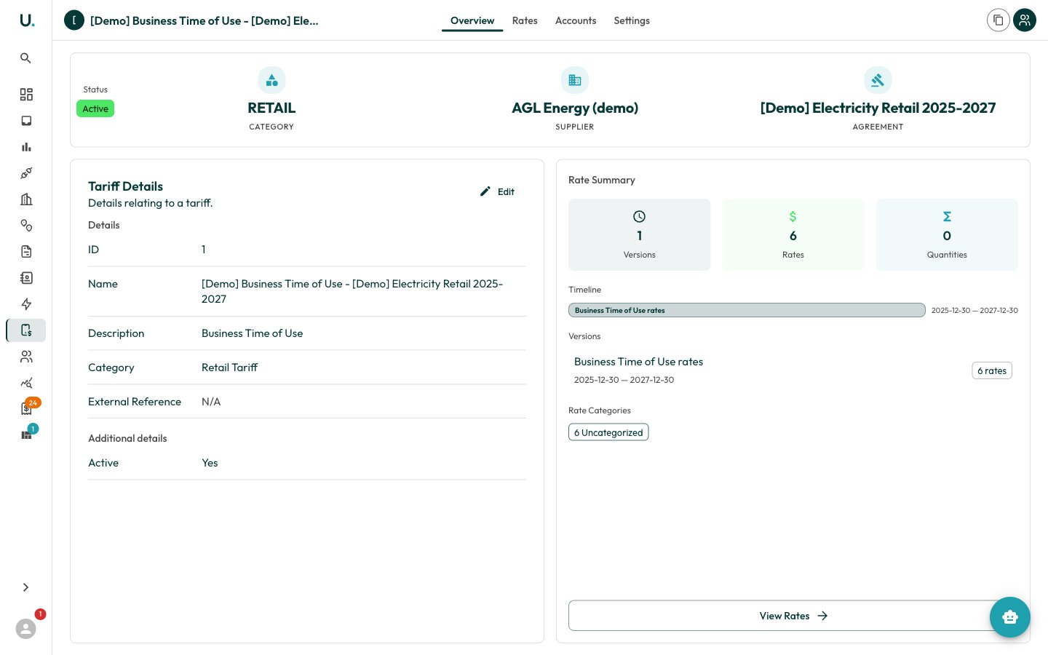The height and width of the screenshot is (655, 1048).
Task: Click the pencil Edit button
Action: pyautogui.click(x=497, y=192)
